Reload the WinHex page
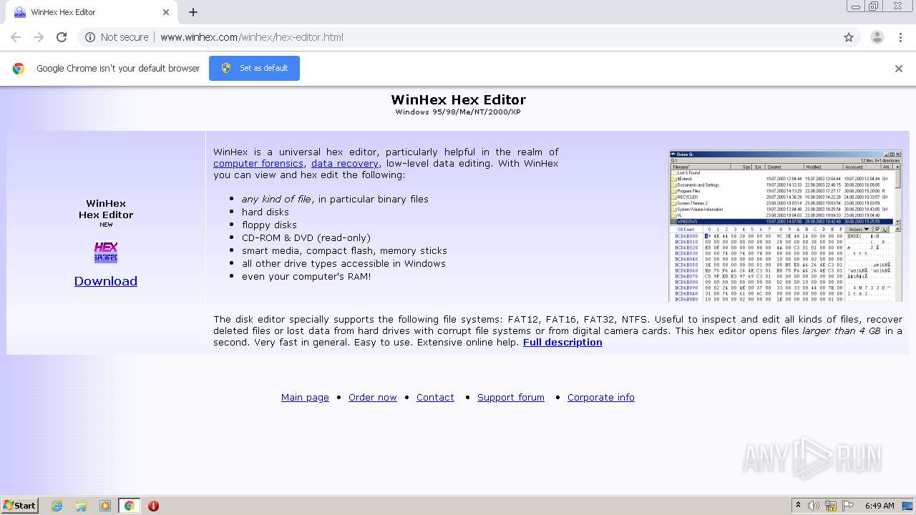 click(62, 37)
